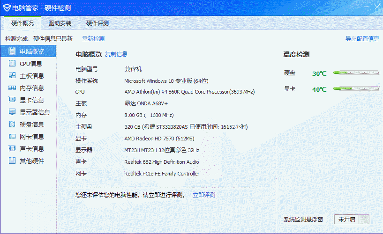Screen dimensions: 383x234
Task: Click the 立即评测 link
Action: [204, 195]
